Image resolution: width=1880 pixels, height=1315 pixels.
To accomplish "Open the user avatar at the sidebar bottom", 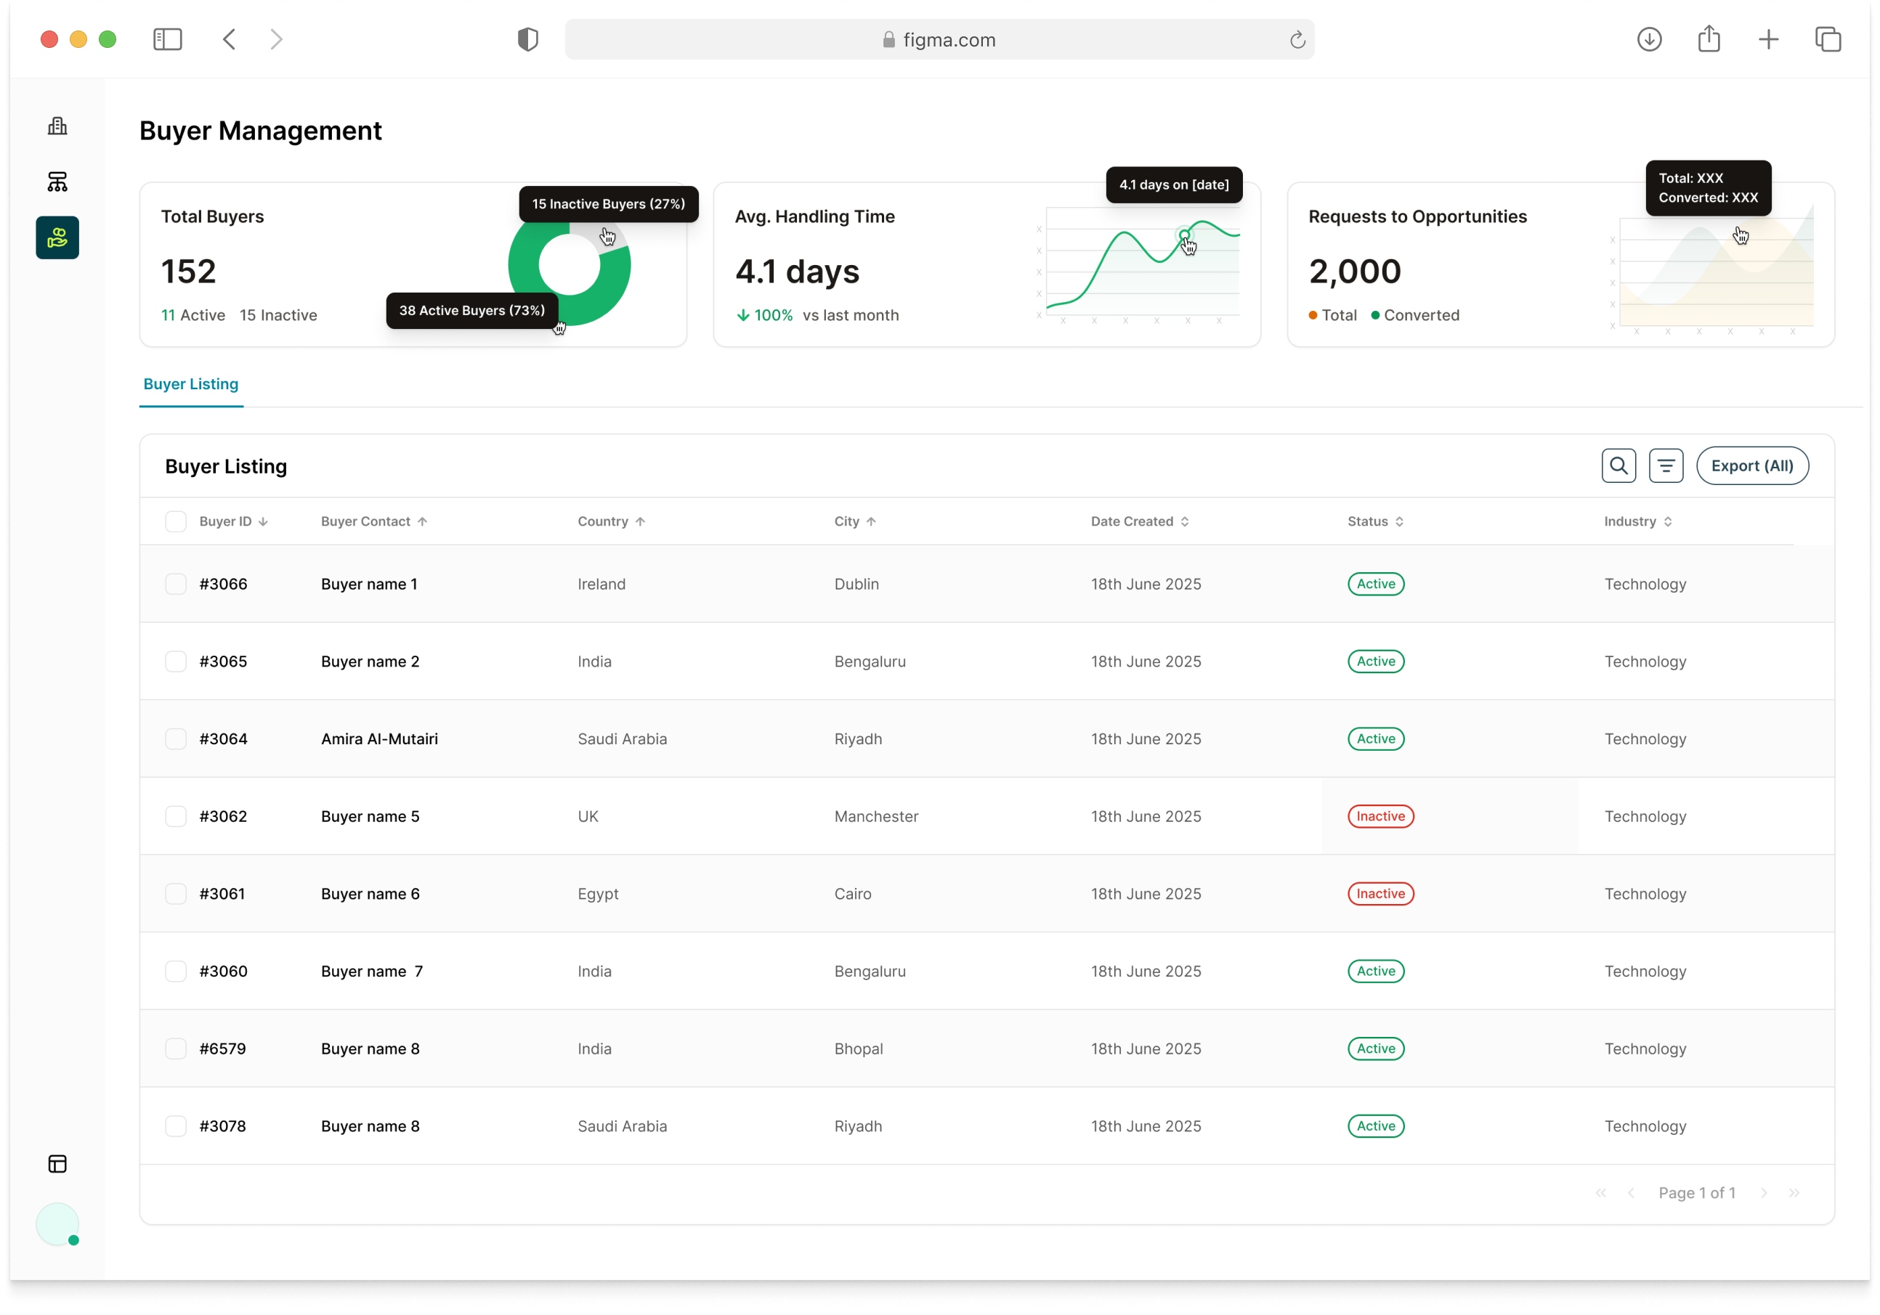I will tap(57, 1224).
